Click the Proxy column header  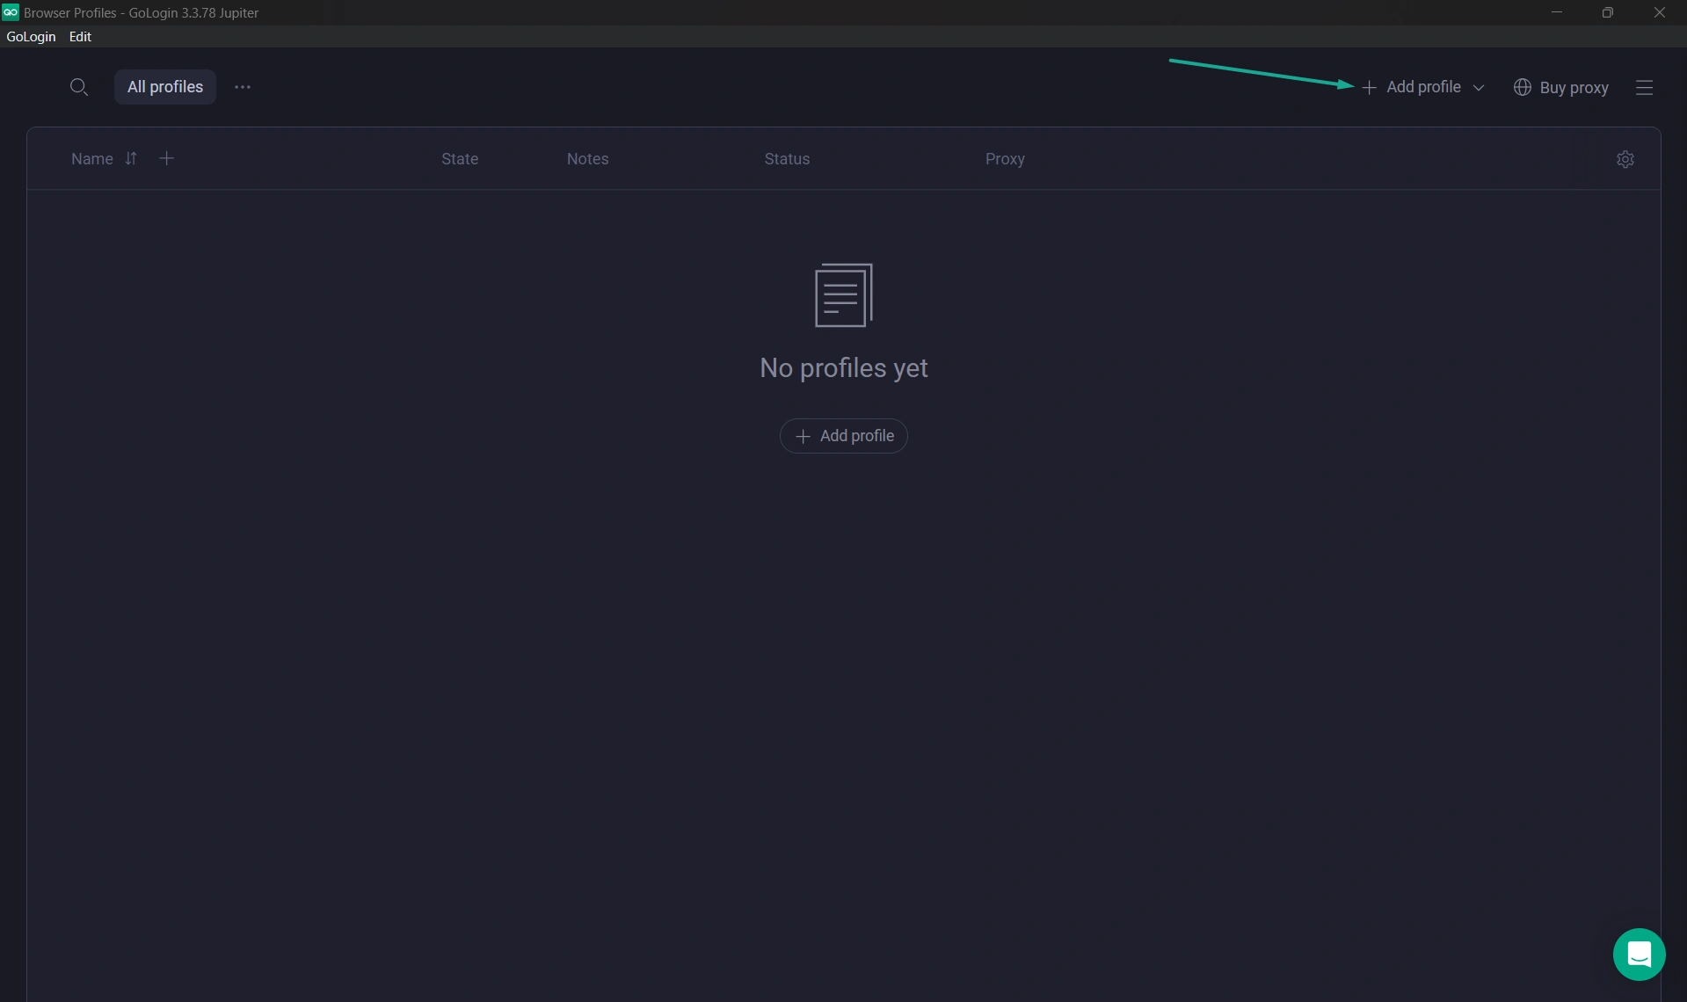click(x=1005, y=159)
